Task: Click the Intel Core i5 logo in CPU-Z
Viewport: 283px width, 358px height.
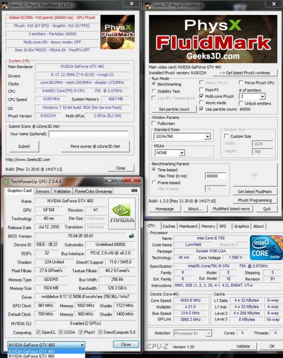Action: click(x=266, y=248)
